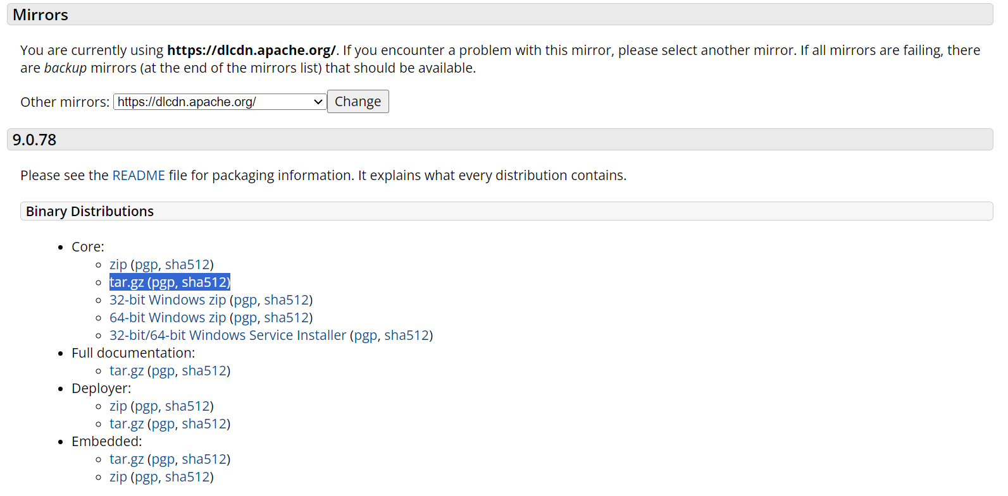The width and height of the screenshot is (1008, 496).
Task: Download the Deployer tar.gz file
Action: coord(127,424)
